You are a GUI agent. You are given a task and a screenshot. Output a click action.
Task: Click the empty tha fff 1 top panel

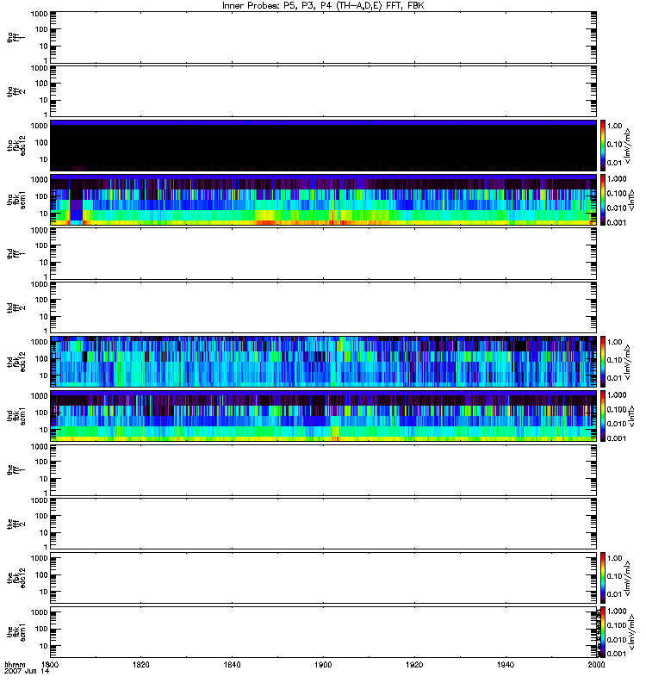click(324, 37)
